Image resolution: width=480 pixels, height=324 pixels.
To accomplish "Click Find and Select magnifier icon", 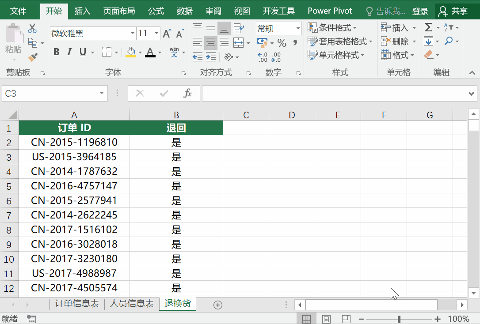I will [x=449, y=41].
